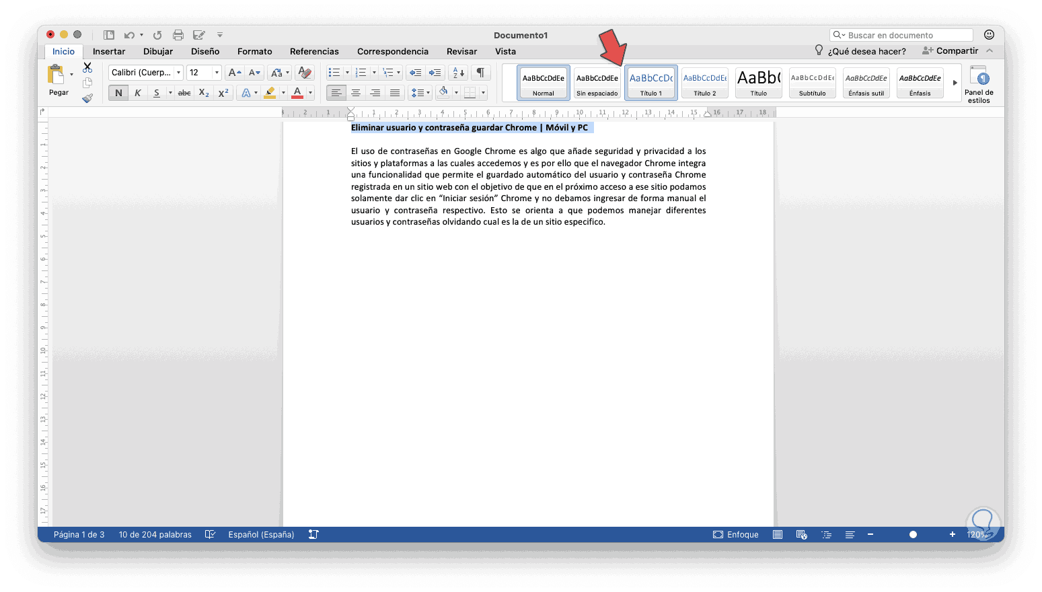
Task: Open the sidebar layout icon in title bar
Action: pyautogui.click(x=108, y=35)
